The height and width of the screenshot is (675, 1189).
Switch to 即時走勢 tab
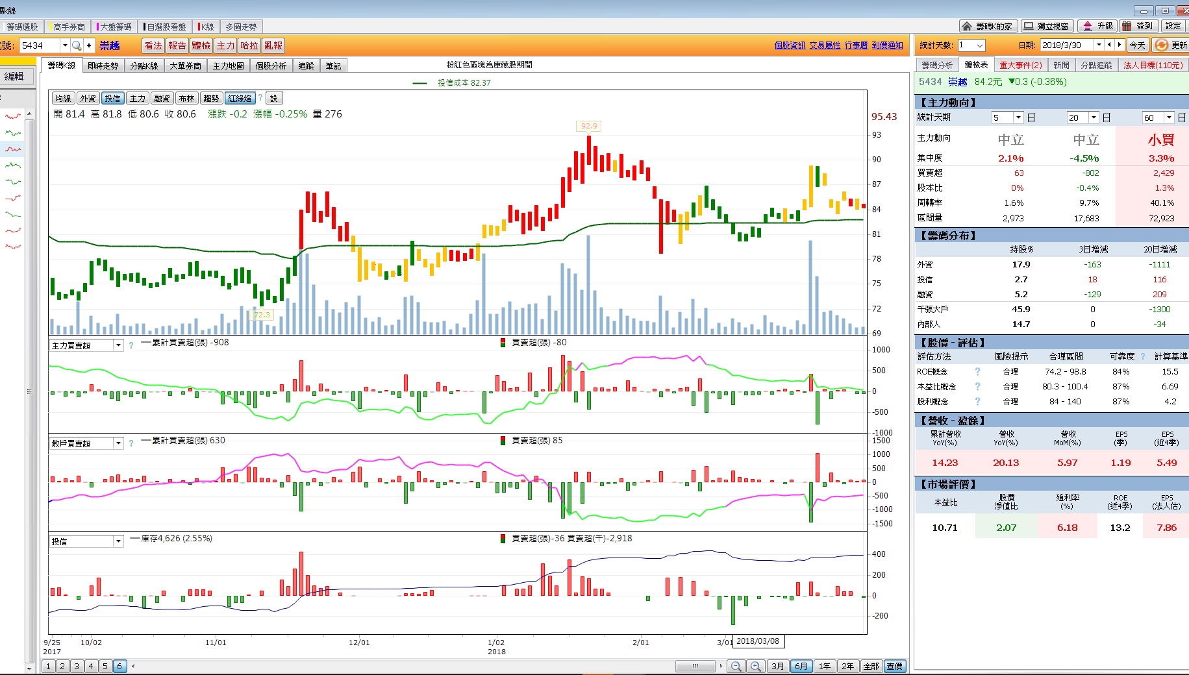click(x=103, y=66)
